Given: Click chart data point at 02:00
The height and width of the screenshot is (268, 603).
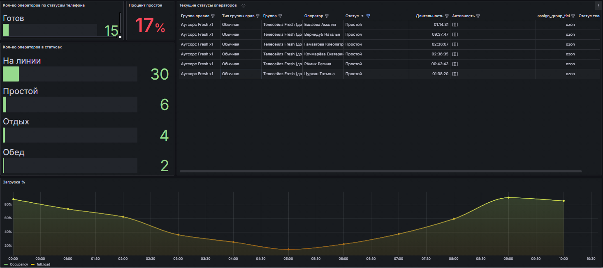Looking at the screenshot, I should tap(123, 217).
